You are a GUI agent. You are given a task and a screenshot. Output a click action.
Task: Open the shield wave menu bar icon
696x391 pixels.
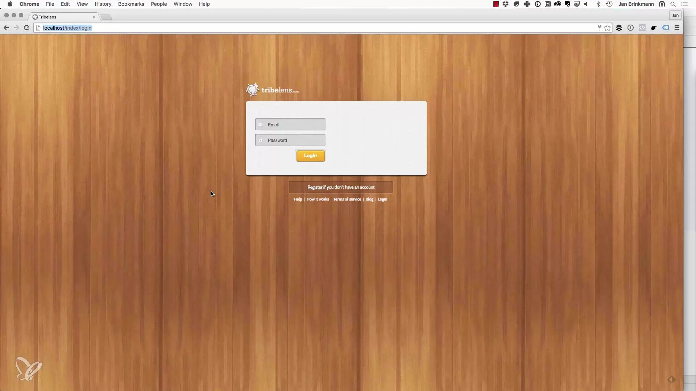(577, 4)
